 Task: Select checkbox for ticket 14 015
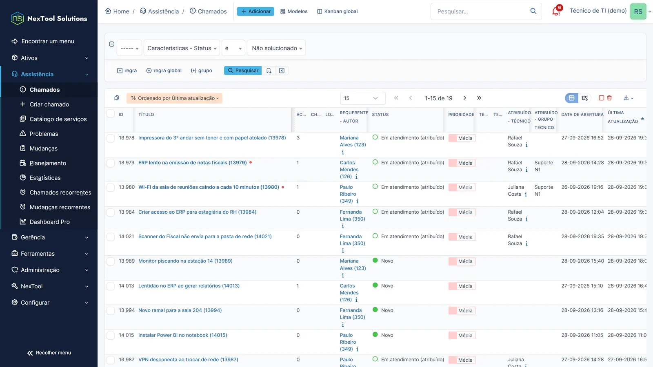[111, 336]
